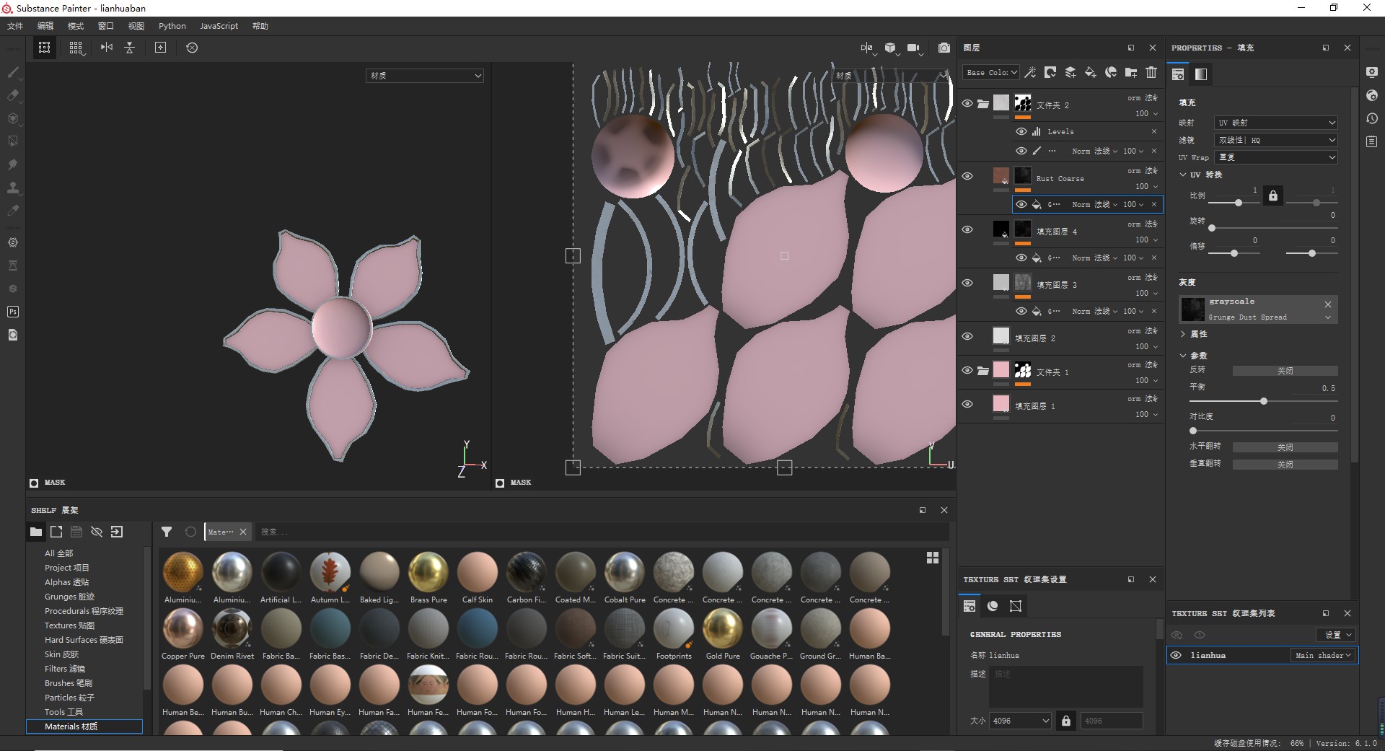
Task: Open the JavaScript menu
Action: tap(219, 26)
